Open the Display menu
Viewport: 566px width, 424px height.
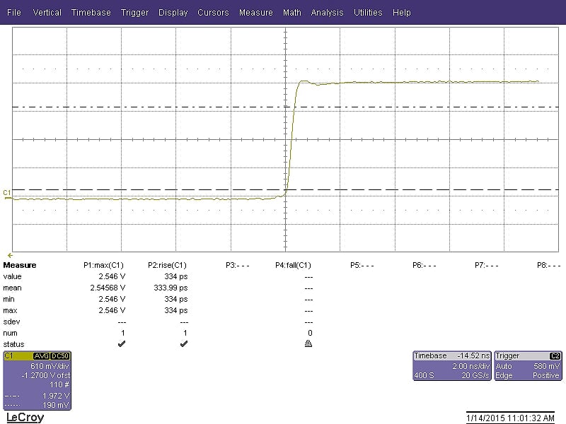173,13
